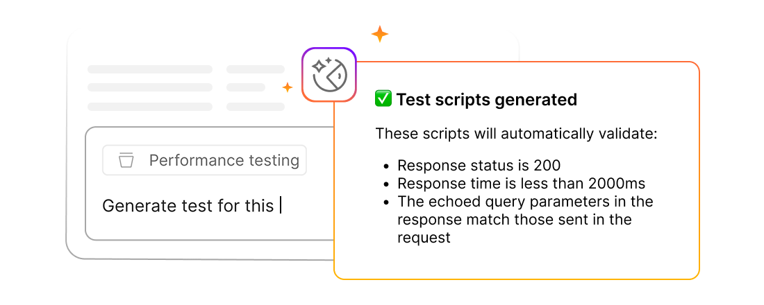The width and height of the screenshot is (764, 305).
Task: Click the bullet dot before "Response time"
Action: click(x=387, y=184)
